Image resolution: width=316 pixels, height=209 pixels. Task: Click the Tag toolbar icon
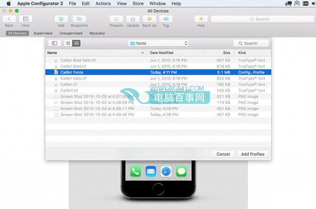pyautogui.click(x=166, y=19)
